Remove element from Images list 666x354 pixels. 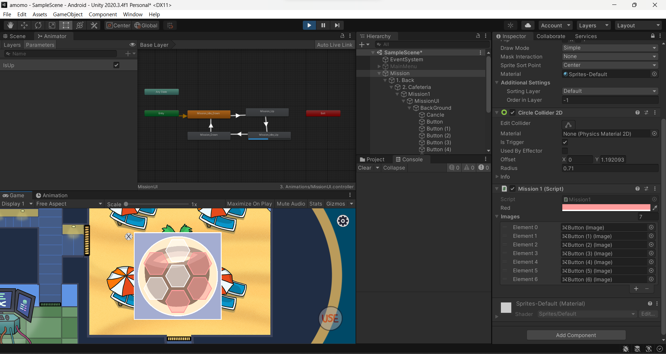647,289
